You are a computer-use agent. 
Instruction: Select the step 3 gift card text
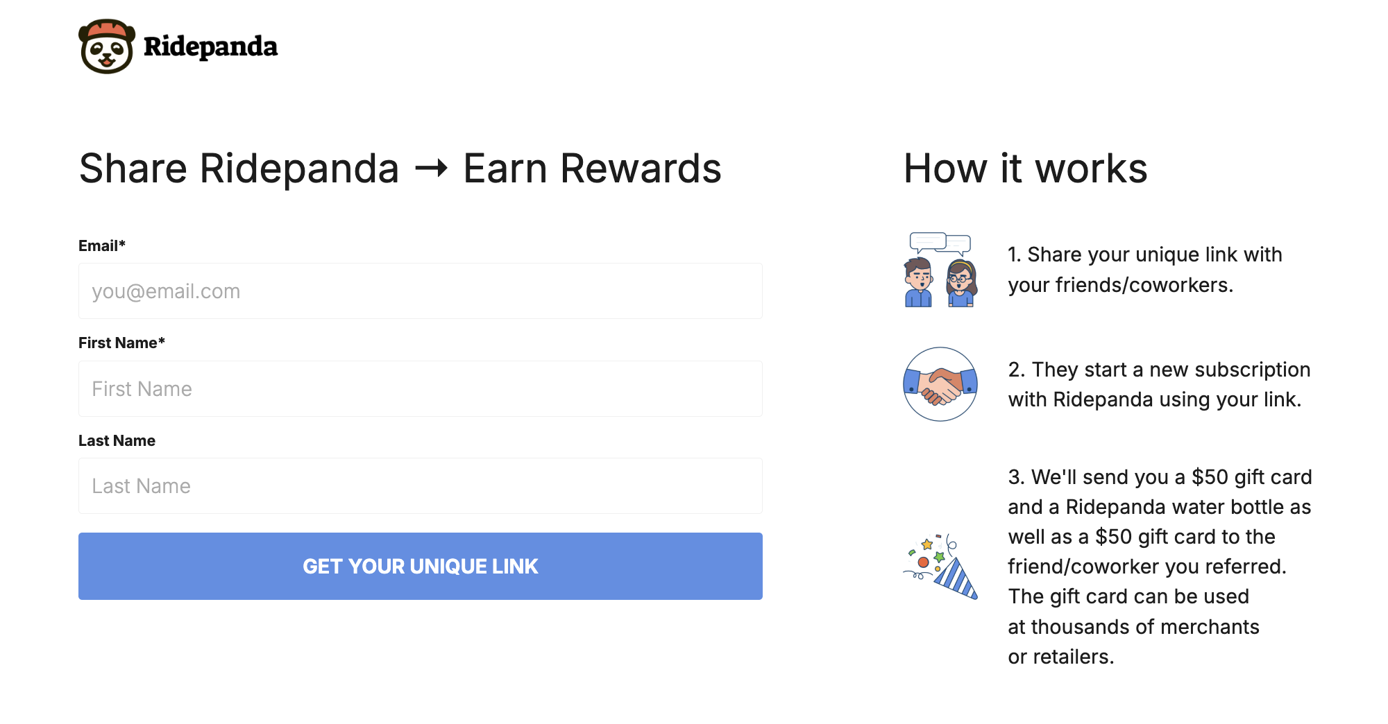[1159, 567]
